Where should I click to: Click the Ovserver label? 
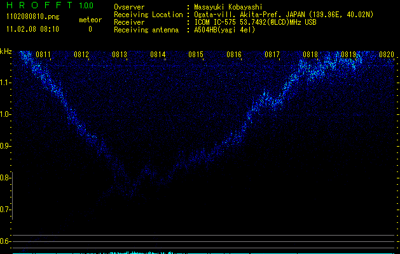point(129,7)
